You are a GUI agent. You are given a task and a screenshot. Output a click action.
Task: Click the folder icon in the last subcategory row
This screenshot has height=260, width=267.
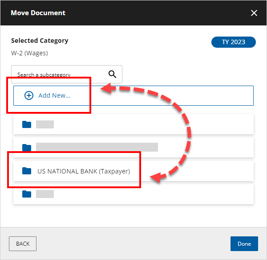27,194
